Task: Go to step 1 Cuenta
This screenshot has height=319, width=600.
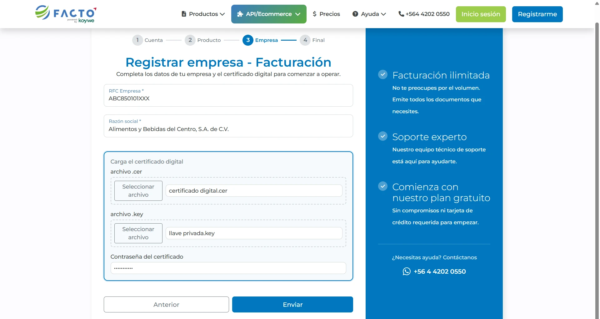Action: (147, 40)
